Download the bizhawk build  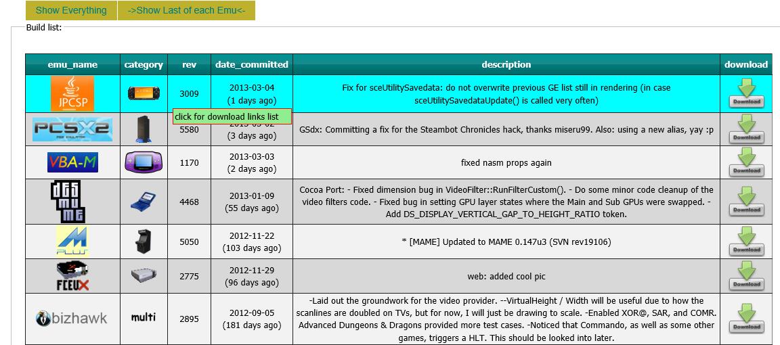746,319
